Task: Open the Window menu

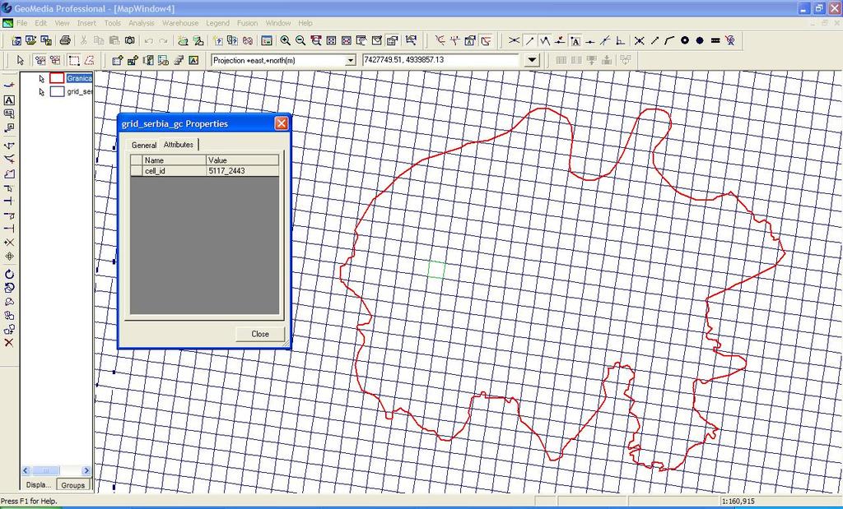Action: [x=278, y=23]
